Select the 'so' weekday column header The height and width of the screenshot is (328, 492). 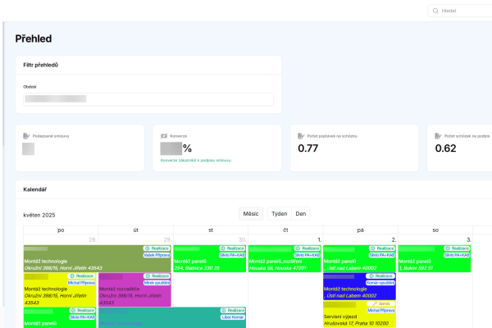435,230
